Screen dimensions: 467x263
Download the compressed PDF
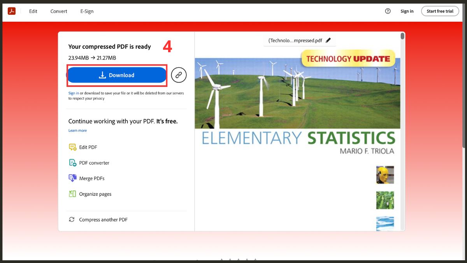117,75
